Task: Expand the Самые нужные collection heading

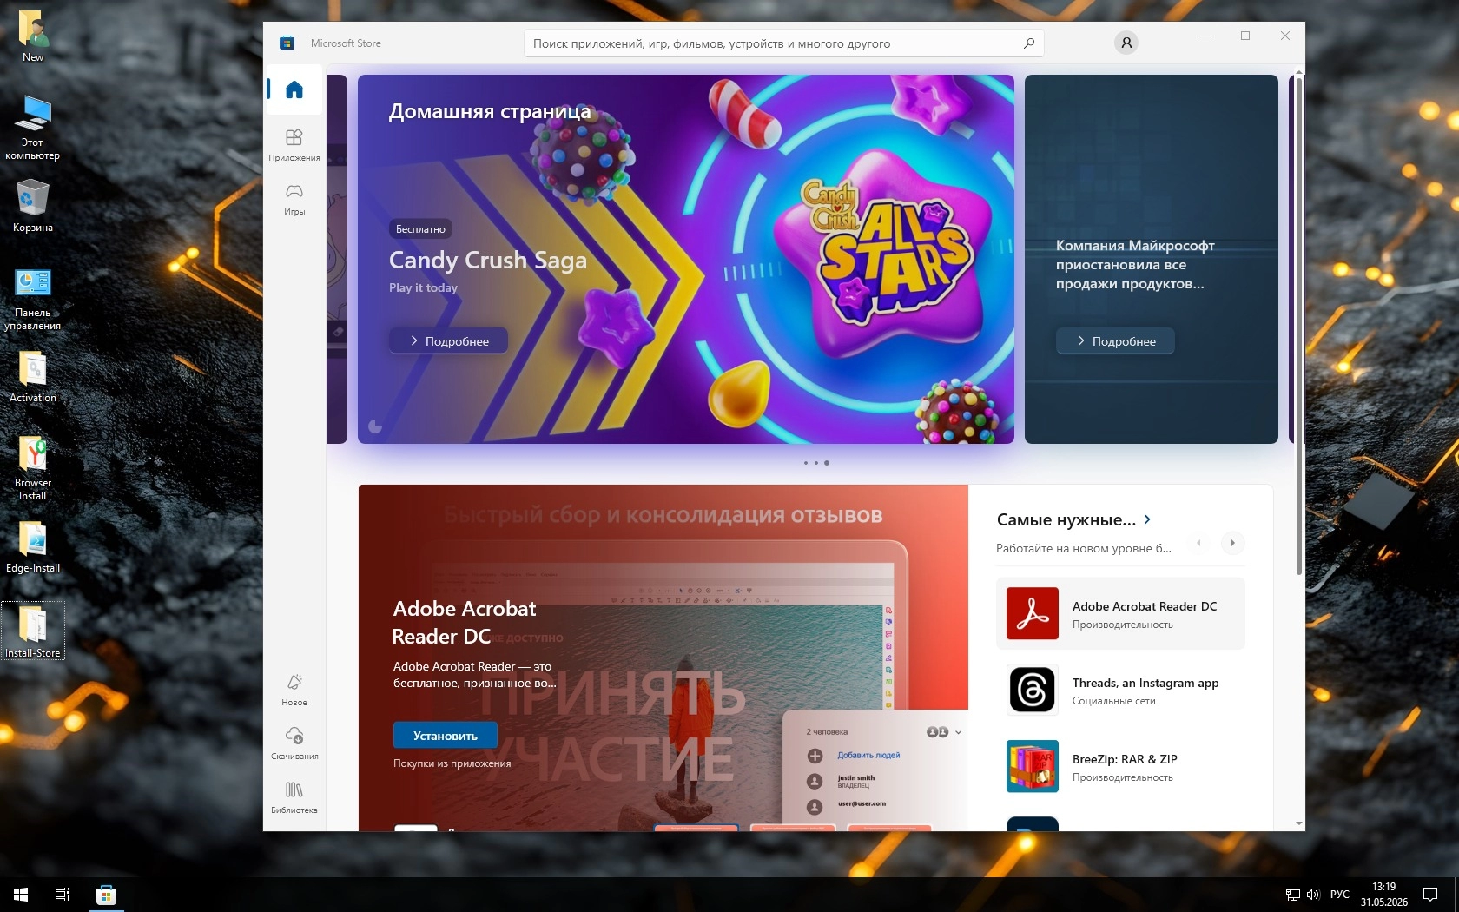Action: (x=1074, y=519)
